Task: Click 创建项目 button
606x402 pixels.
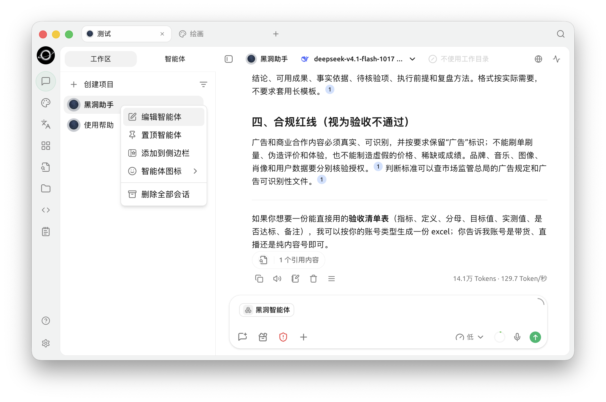Action: [92, 84]
